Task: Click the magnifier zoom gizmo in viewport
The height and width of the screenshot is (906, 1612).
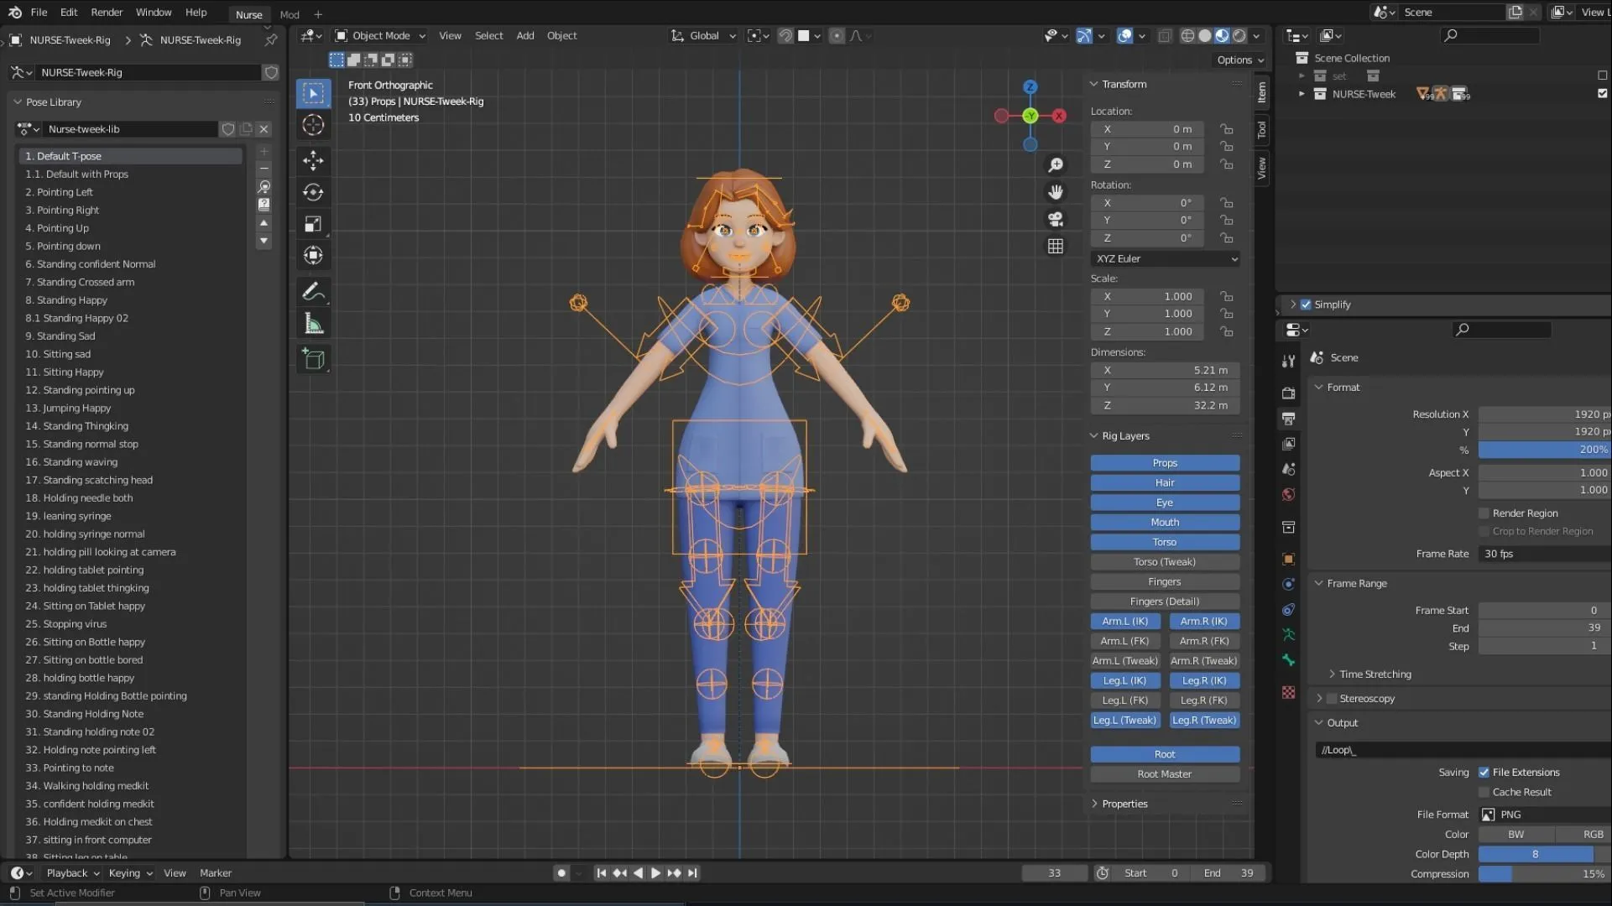Action: (x=1056, y=165)
